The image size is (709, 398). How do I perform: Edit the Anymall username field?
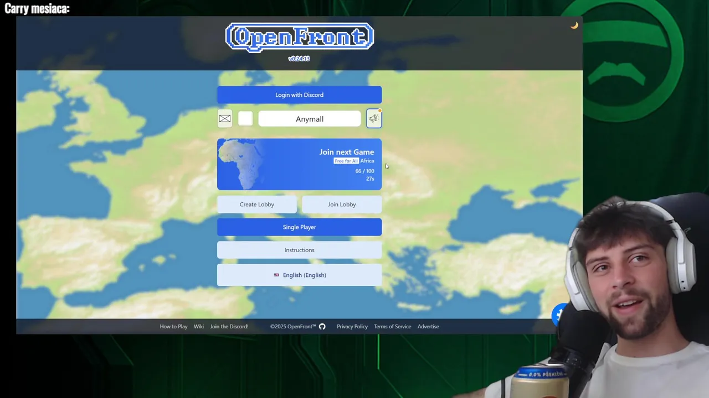(310, 119)
